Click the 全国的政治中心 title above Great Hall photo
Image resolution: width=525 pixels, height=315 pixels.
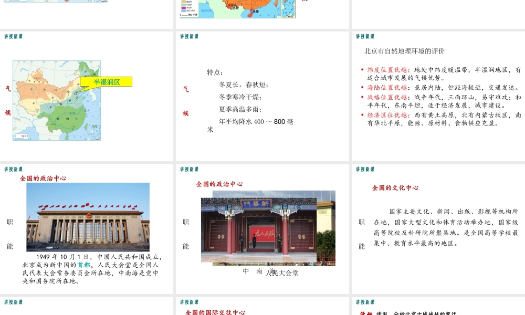tap(43, 178)
